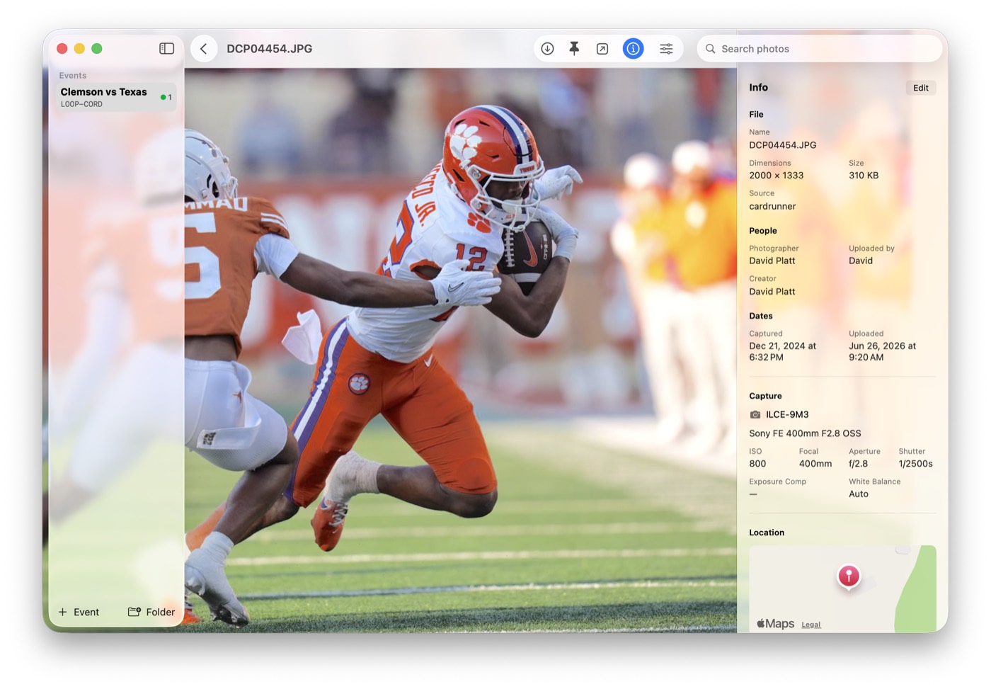Click the green status dot on event
Screen dimensions: 991x689
point(163,98)
